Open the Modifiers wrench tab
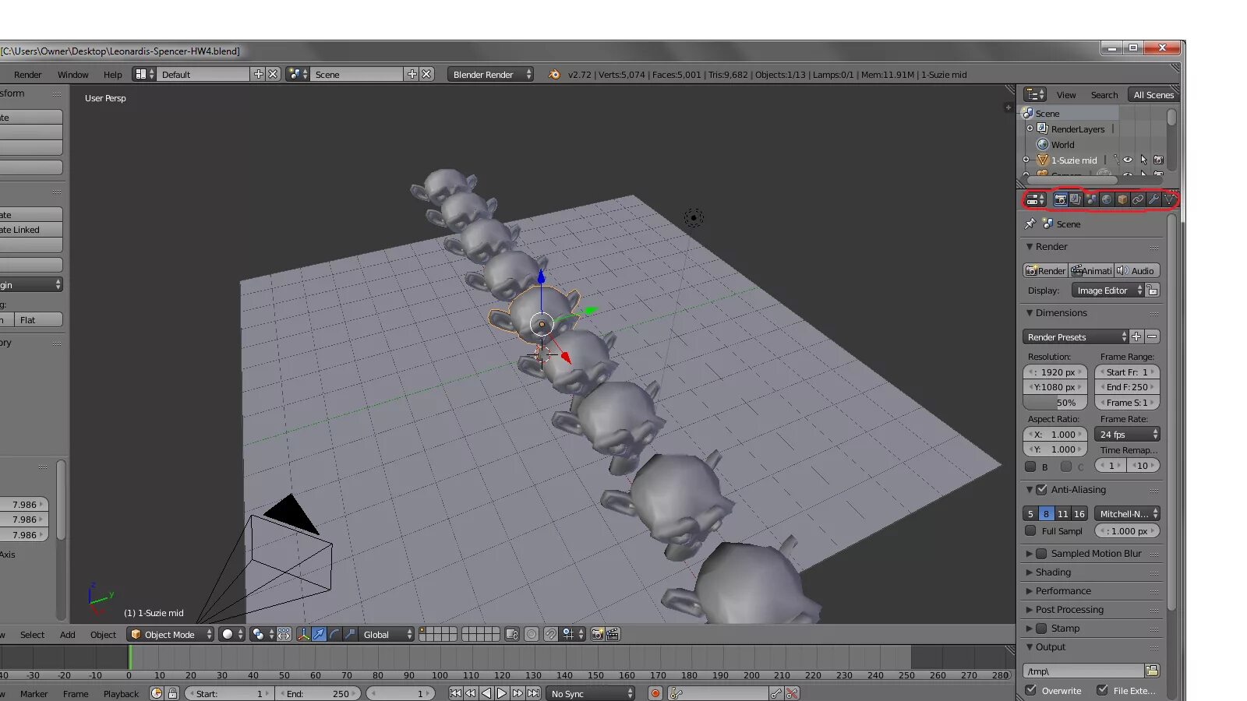The width and height of the screenshot is (1247, 701). tap(1153, 200)
